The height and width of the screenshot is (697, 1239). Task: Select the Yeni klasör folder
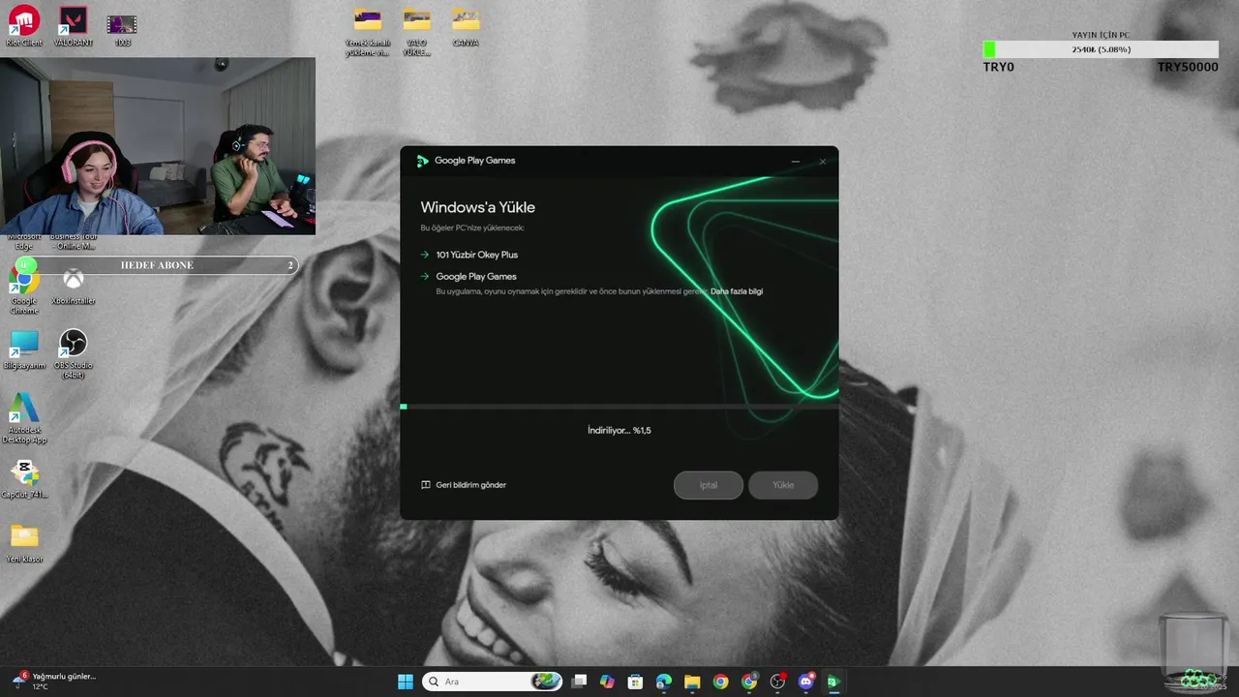pyautogui.click(x=24, y=543)
